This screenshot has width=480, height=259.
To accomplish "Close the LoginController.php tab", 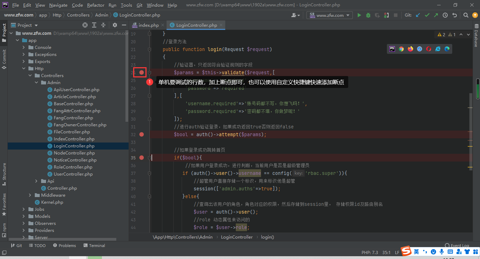I will [221, 25].
